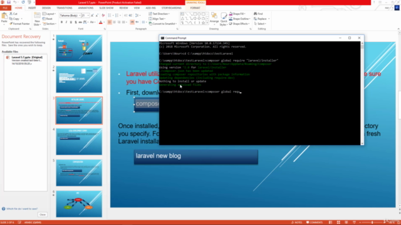Switch to Slide Sorter view
This screenshot has width=401, height=225.
338,222
